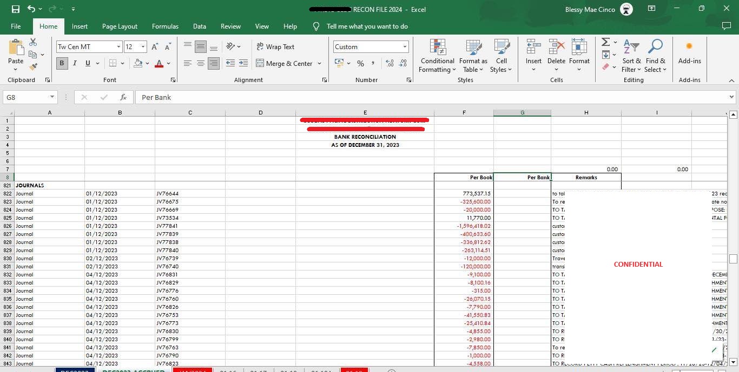The width and height of the screenshot is (739, 372).
Task: Switch to the Page Layout tab
Action: point(120,26)
